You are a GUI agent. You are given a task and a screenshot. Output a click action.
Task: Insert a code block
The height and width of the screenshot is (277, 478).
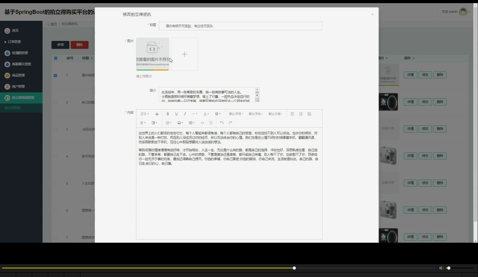coord(202,123)
